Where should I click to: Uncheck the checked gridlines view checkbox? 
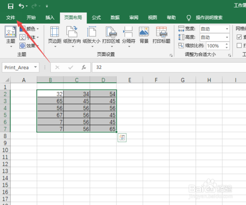coord(239,37)
